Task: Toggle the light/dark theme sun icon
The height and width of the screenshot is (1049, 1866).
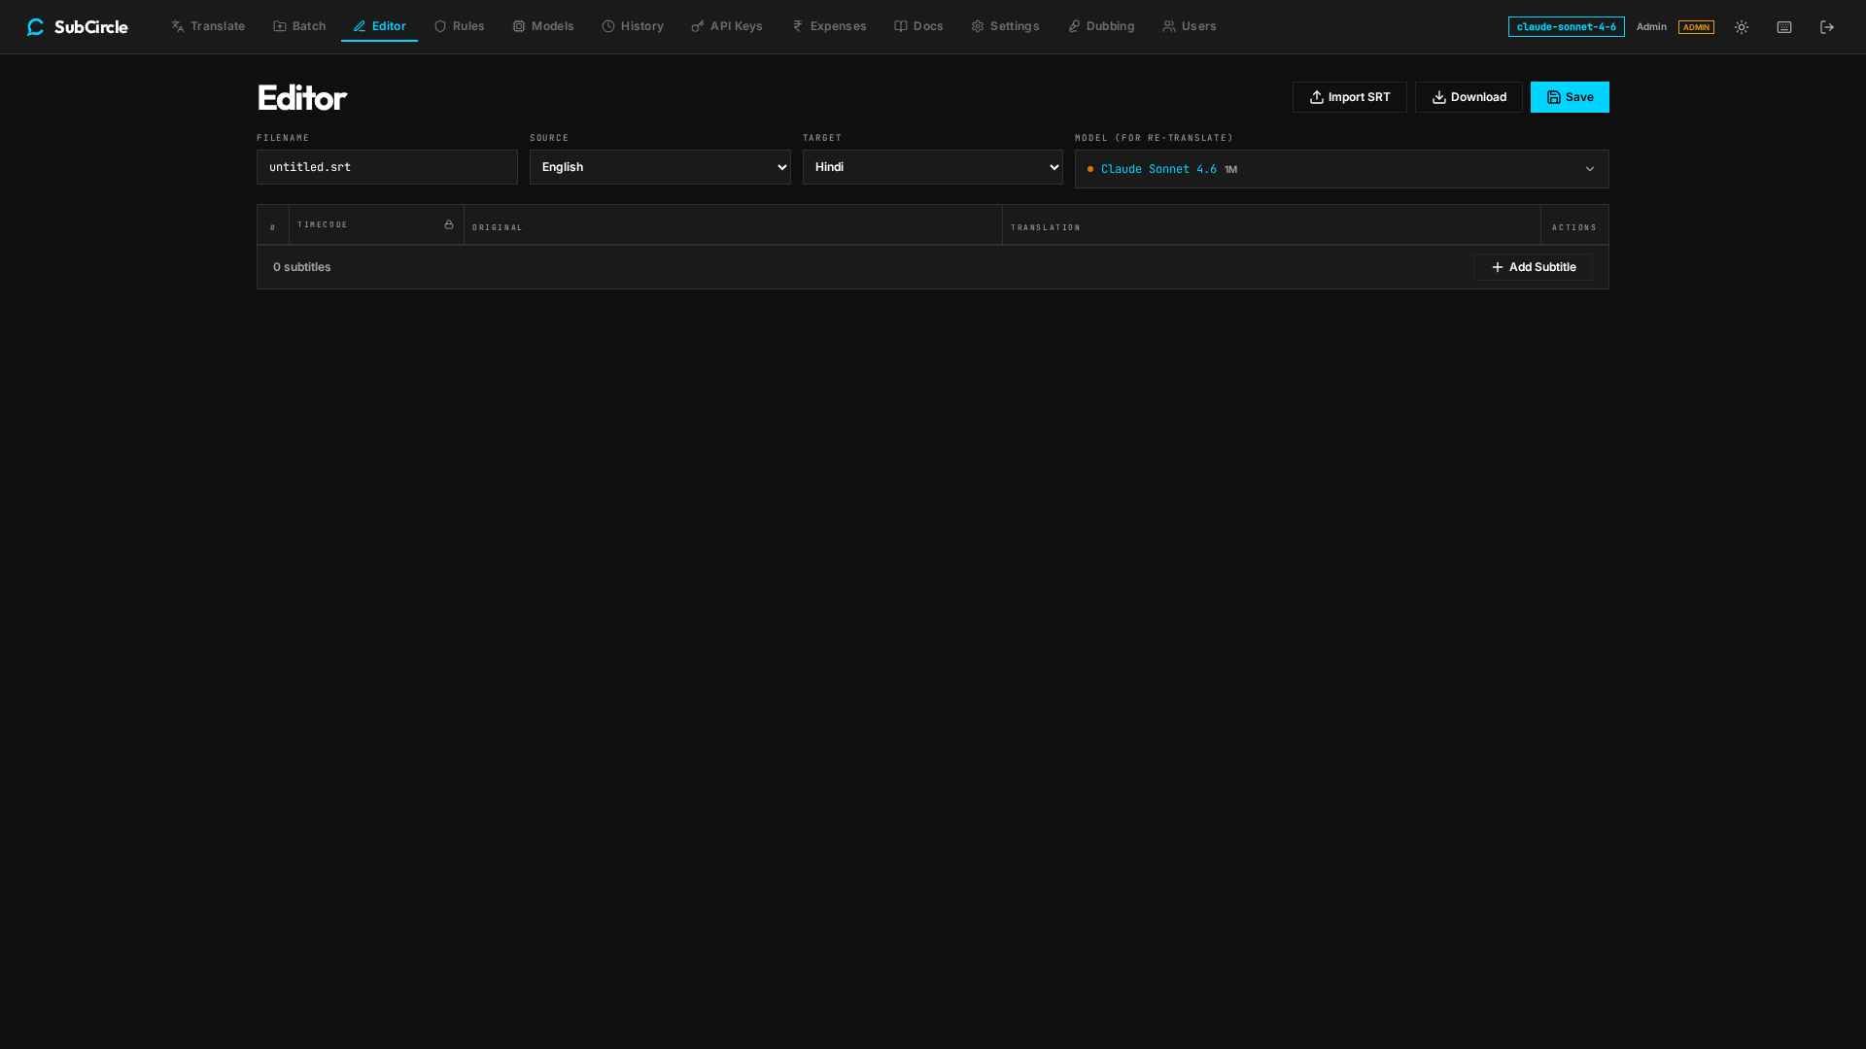Action: coord(1742,27)
